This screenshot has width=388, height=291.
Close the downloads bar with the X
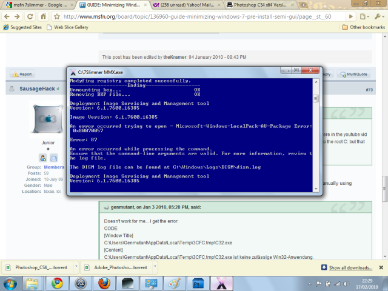[381, 267]
